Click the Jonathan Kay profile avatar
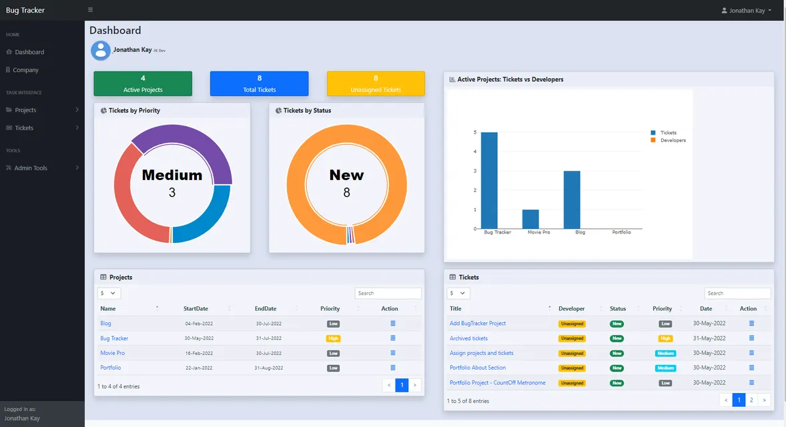The image size is (786, 427). coord(101,51)
